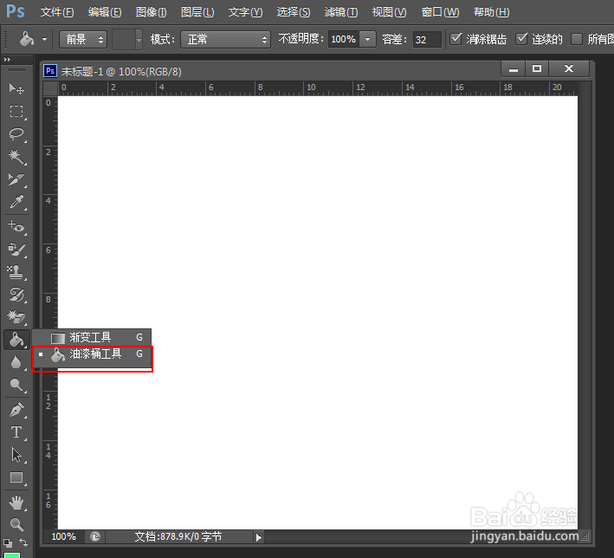Select the Horizontal Type tool

(16, 432)
